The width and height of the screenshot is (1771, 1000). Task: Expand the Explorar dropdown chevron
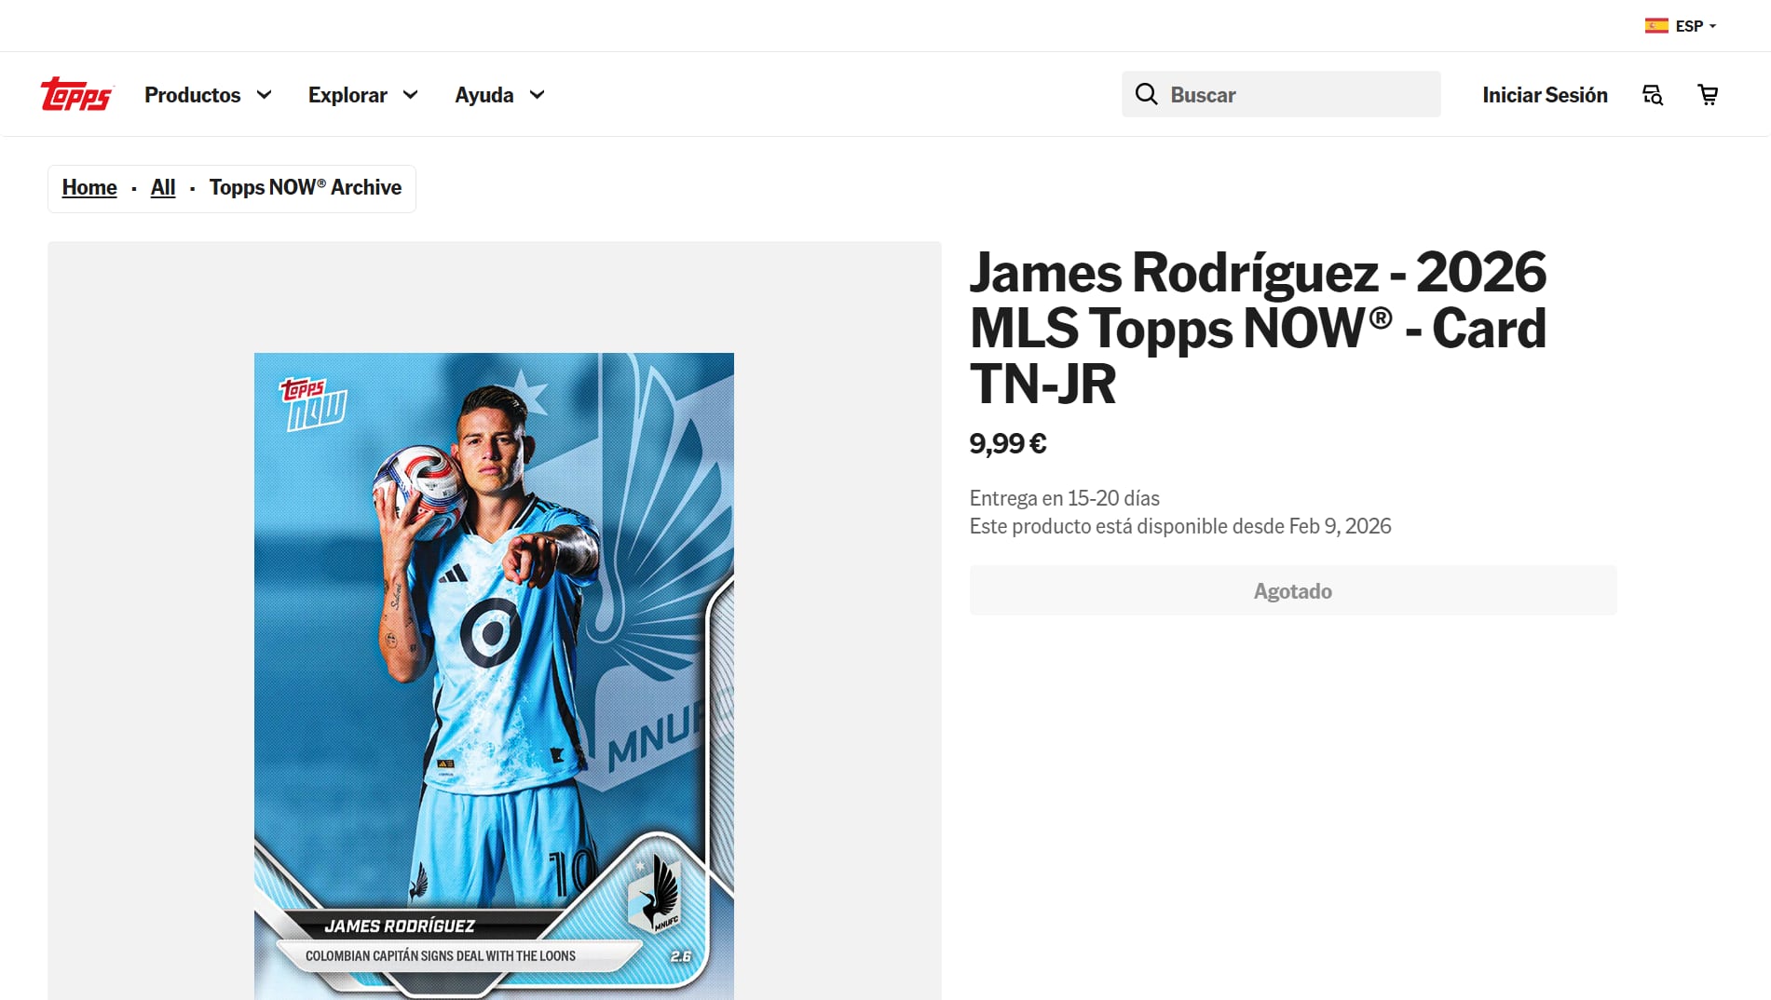411,94
